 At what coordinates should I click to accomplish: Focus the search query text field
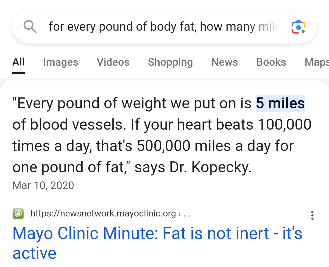(x=164, y=27)
